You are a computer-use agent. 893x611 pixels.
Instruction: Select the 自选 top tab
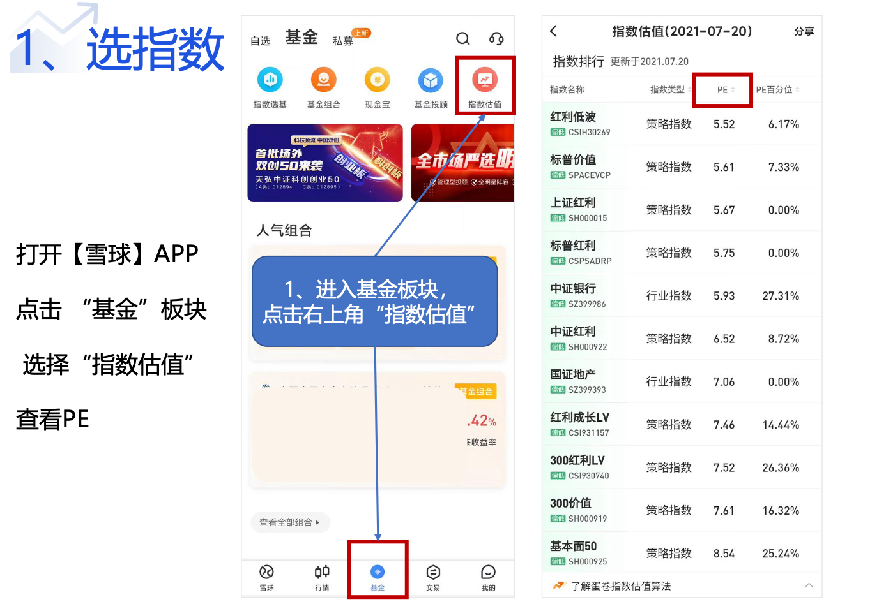[261, 41]
